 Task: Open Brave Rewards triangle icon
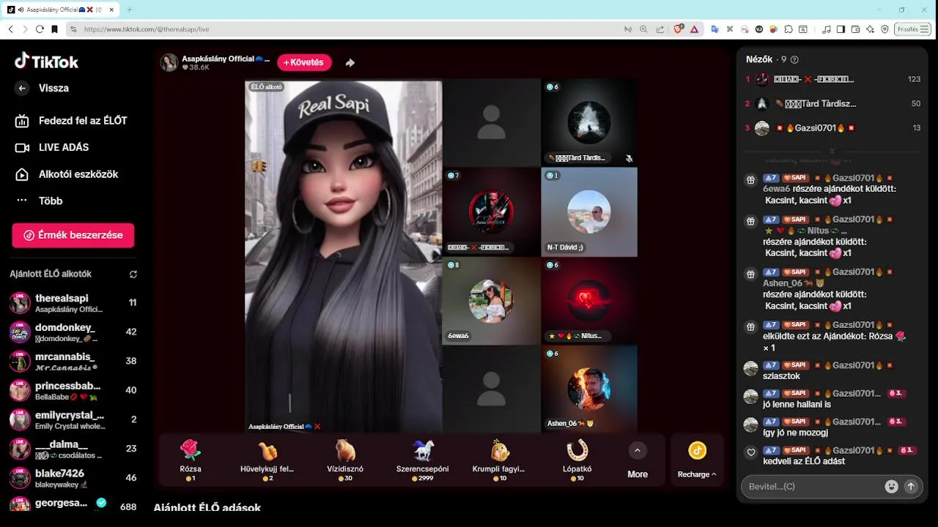pos(694,29)
